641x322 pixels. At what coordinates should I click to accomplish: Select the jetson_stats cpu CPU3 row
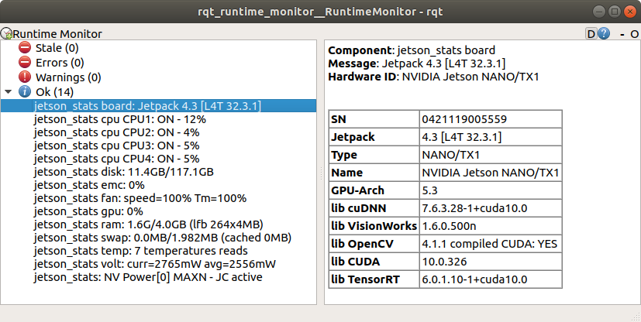pyautogui.click(x=159, y=146)
